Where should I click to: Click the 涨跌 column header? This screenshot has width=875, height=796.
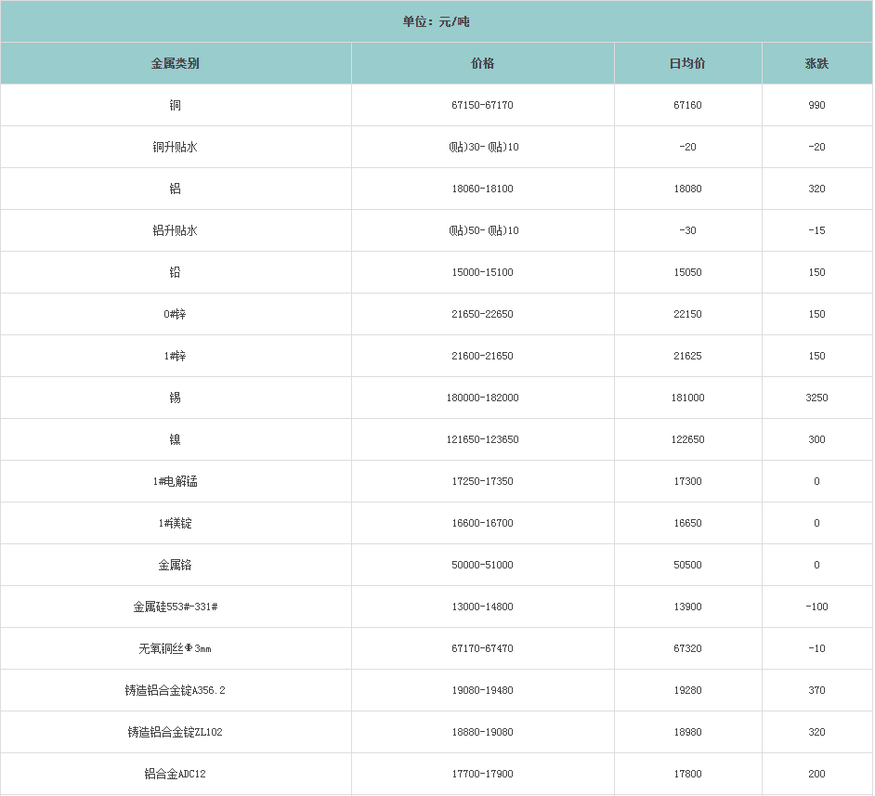[x=816, y=64]
